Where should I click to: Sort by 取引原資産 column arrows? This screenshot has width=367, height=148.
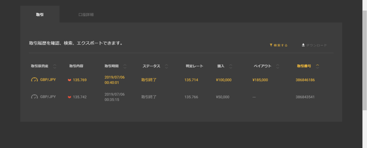point(54,66)
